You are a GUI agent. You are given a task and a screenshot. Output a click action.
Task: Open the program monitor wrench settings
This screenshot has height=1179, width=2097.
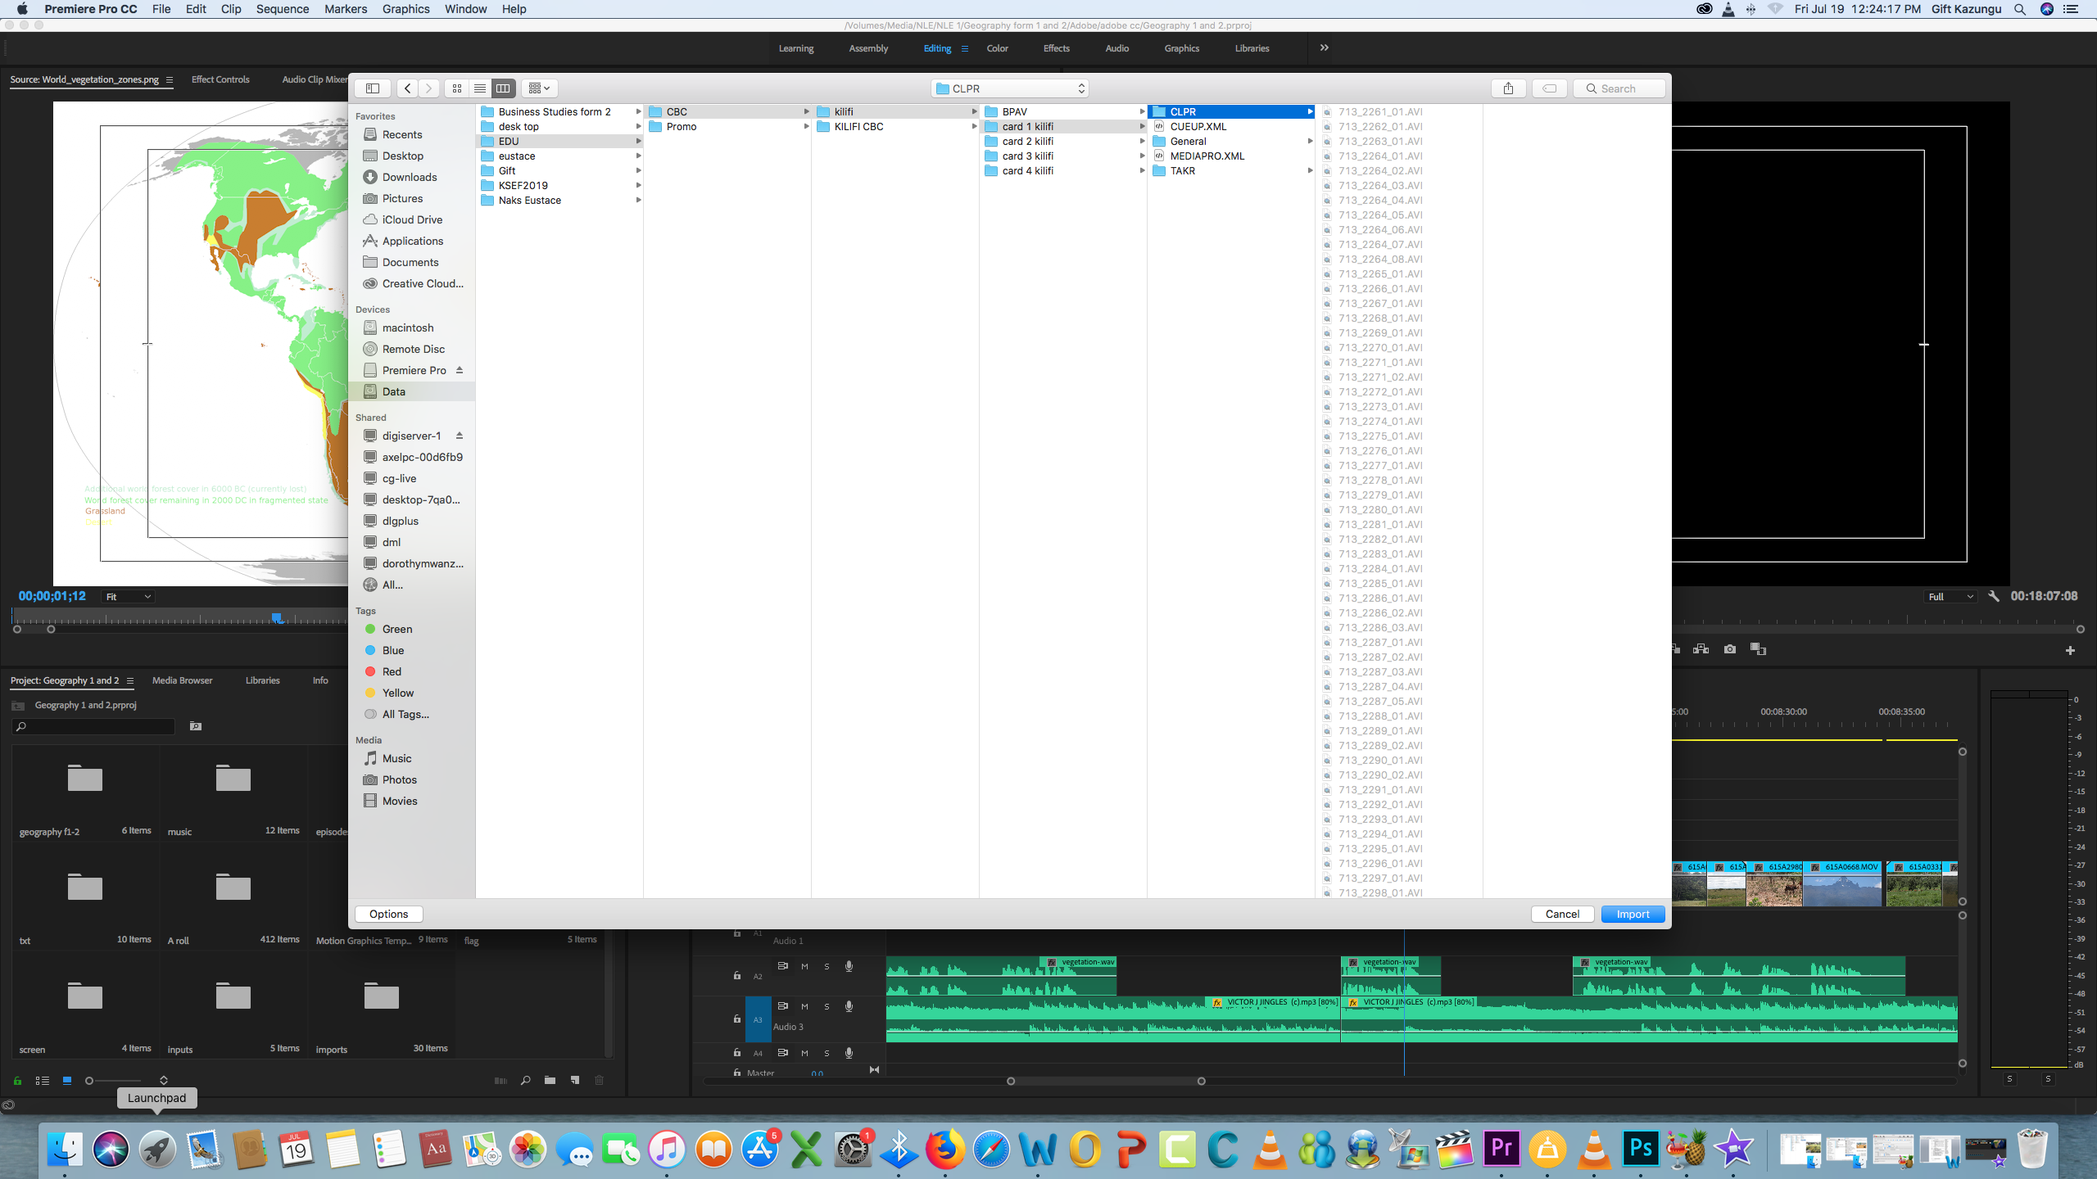pyautogui.click(x=1994, y=597)
